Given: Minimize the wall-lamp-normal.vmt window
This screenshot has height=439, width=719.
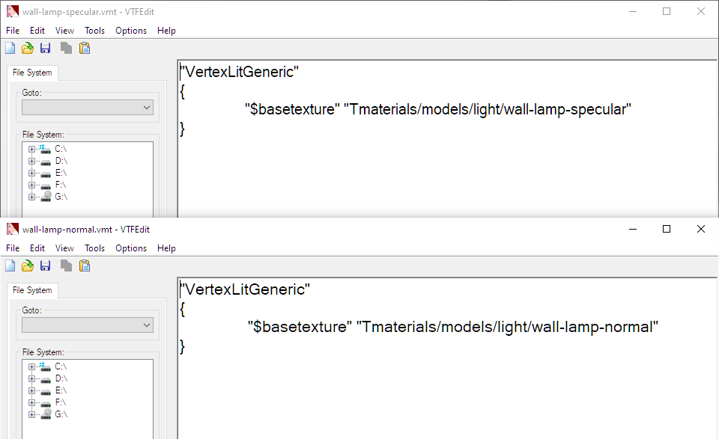Looking at the screenshot, I should 633,229.
